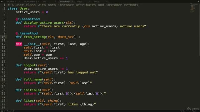This screenshot has height=112, width=200.
Task: Click '__init__' method name
Action: (32, 44)
